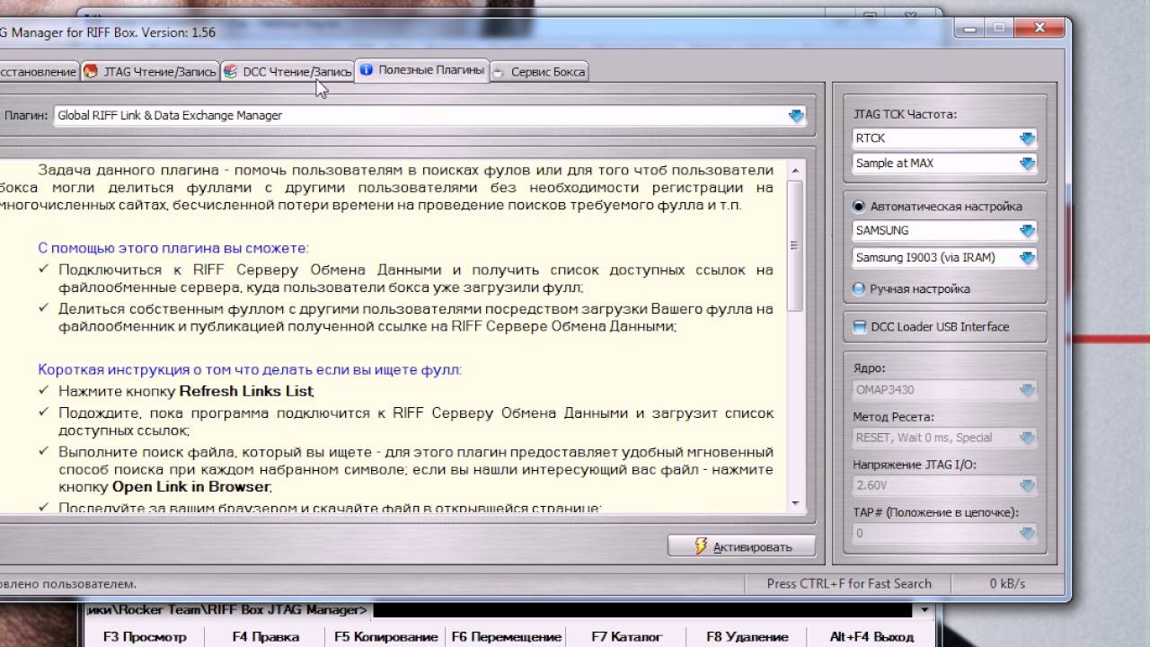Switch to DCC Чтение/Запись tab
This screenshot has width=1150, height=647.
[287, 71]
